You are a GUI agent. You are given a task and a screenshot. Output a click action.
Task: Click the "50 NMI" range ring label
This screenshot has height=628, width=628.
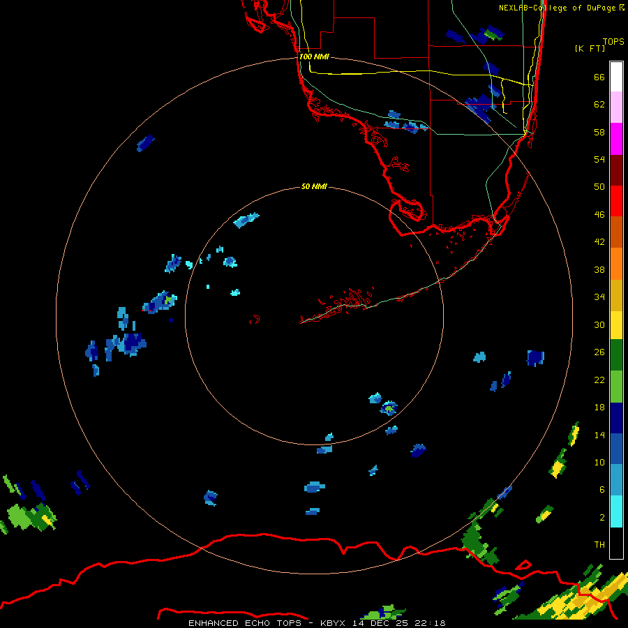click(314, 186)
